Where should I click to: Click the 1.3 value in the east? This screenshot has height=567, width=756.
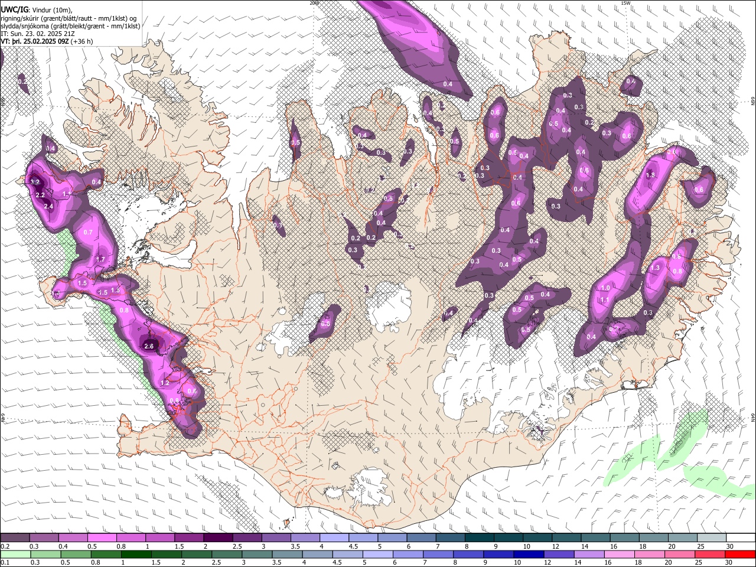pyautogui.click(x=655, y=268)
